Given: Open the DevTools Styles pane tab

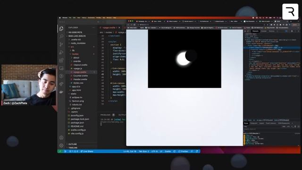Looking at the screenshot, I should tap(246, 123).
